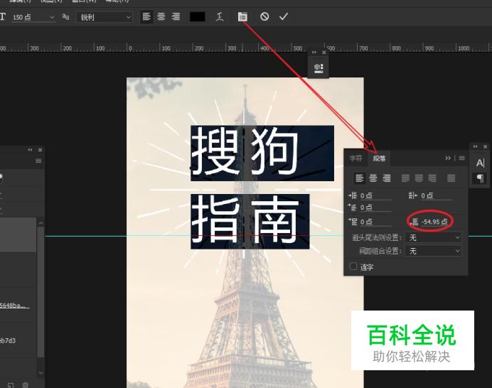Click the eb7d3 item in left panel

tap(8, 340)
